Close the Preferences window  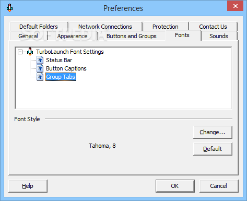point(235,6)
